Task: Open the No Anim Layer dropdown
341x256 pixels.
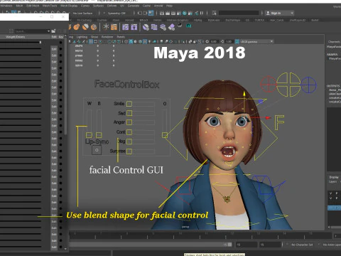Action: pos(332,245)
